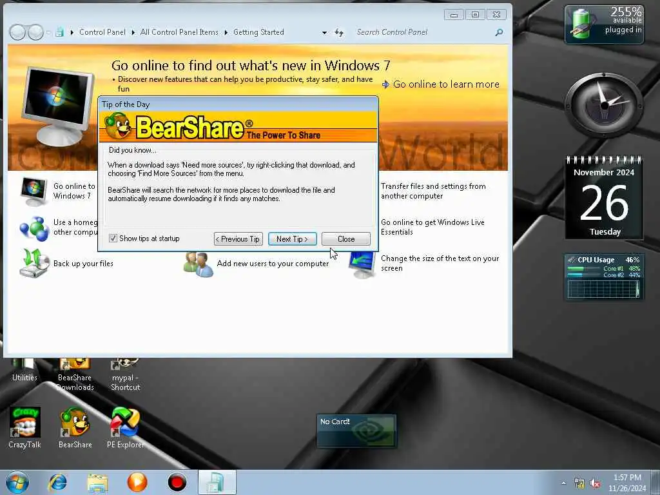Screen dimensions: 660x495
Task: Select Getting Started breadcrumb
Action: (x=258, y=32)
